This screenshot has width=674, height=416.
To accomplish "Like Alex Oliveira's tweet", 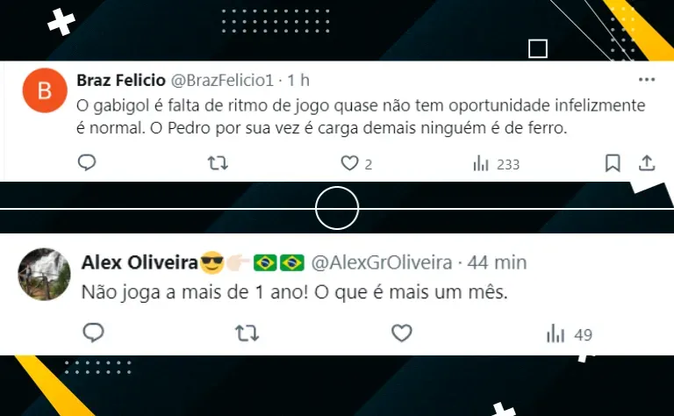I will click(401, 333).
